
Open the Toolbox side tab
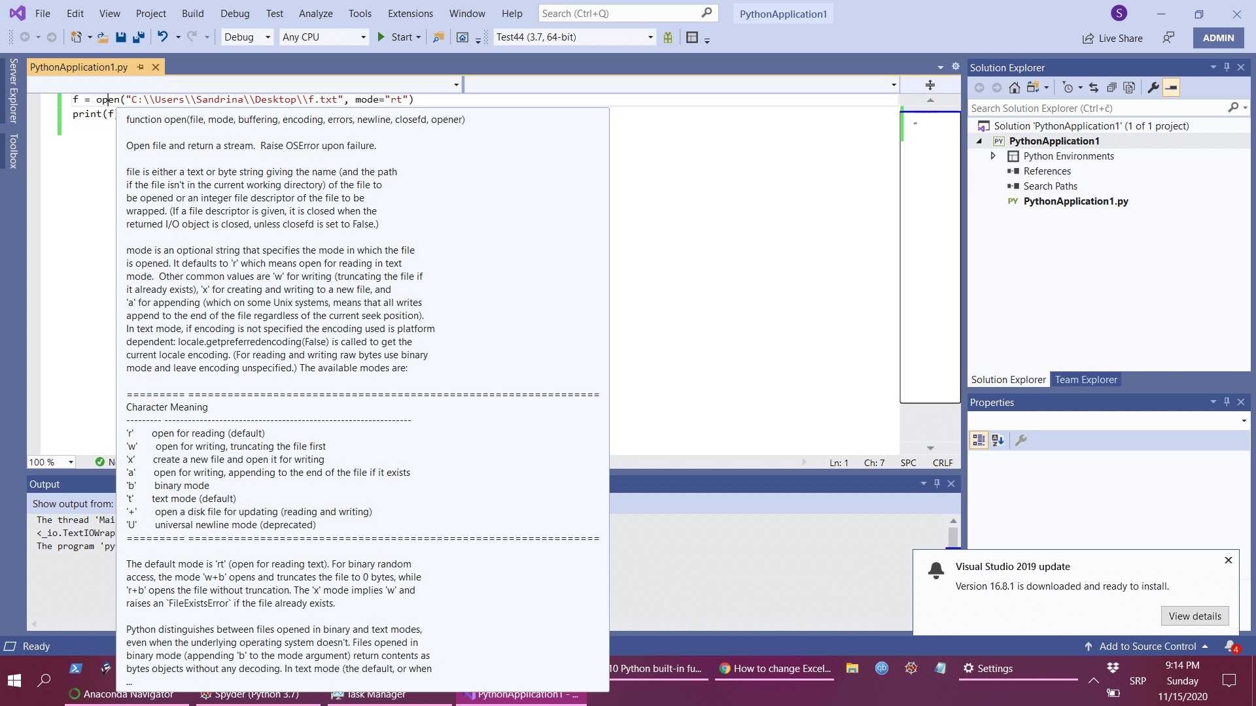(x=13, y=151)
